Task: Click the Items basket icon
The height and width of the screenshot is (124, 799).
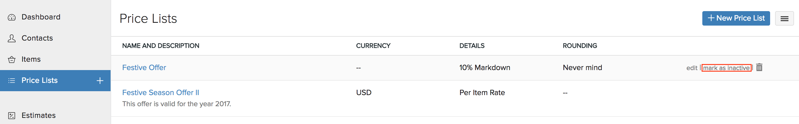Action: click(11, 59)
